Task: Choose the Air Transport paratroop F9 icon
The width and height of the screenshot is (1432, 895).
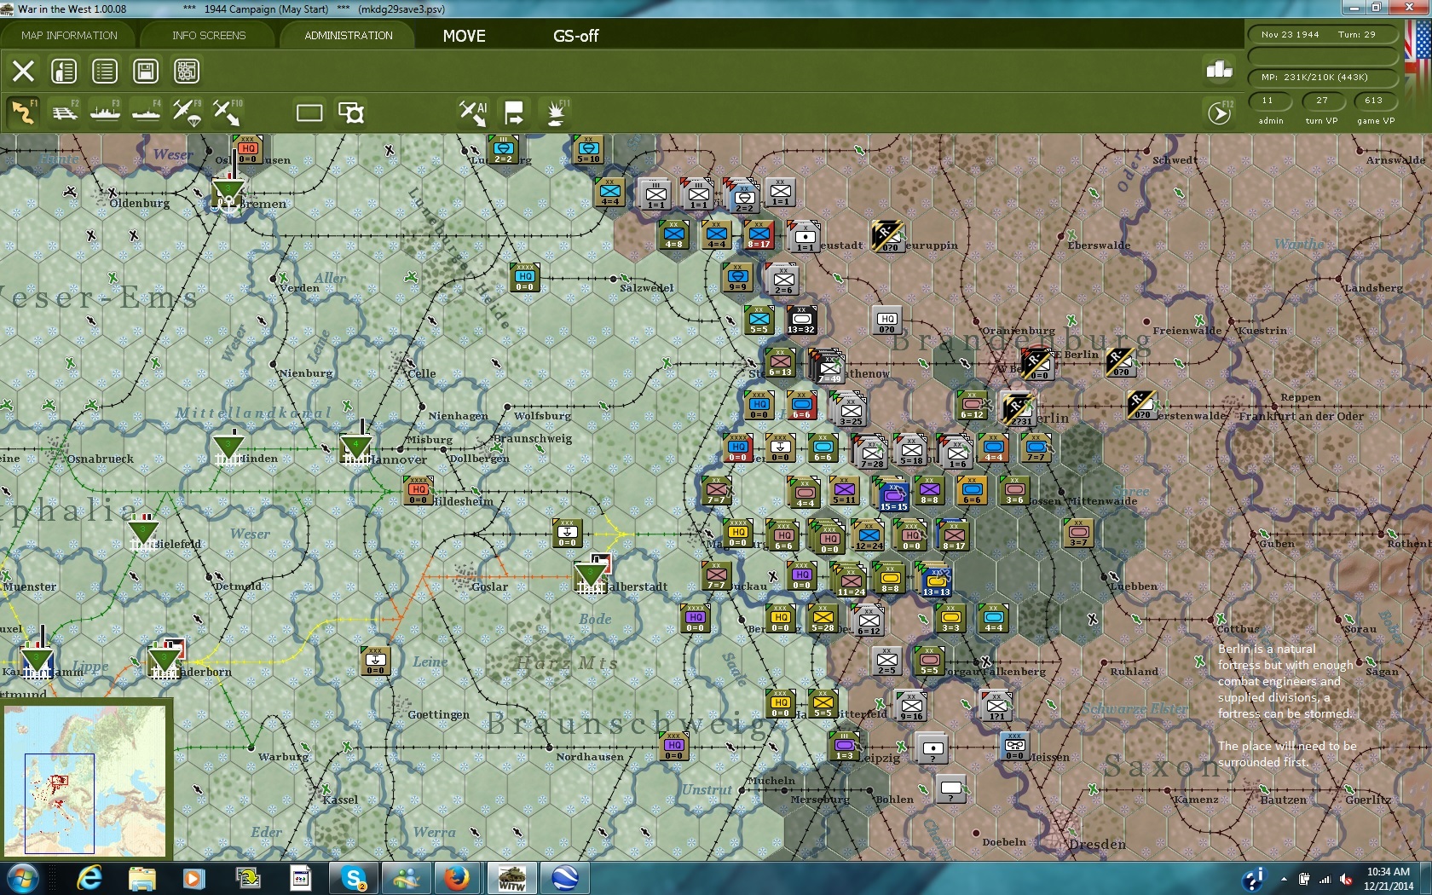Action: point(187,113)
